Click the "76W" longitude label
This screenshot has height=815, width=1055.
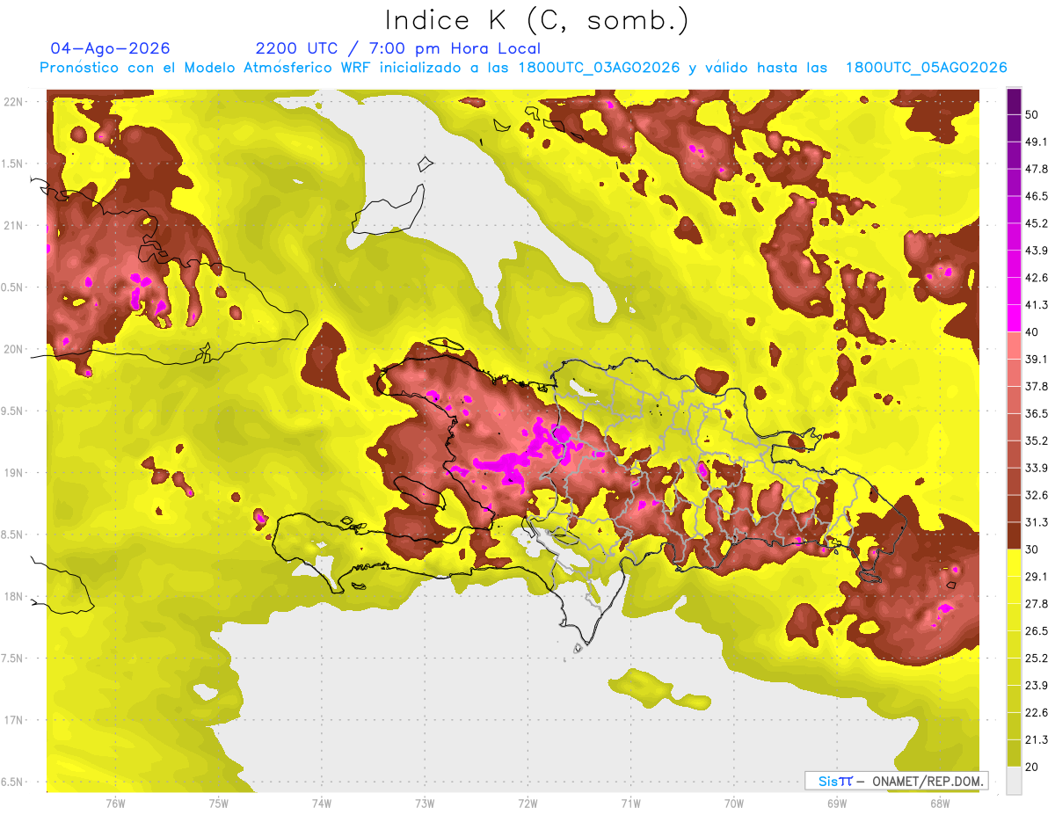[x=115, y=804]
